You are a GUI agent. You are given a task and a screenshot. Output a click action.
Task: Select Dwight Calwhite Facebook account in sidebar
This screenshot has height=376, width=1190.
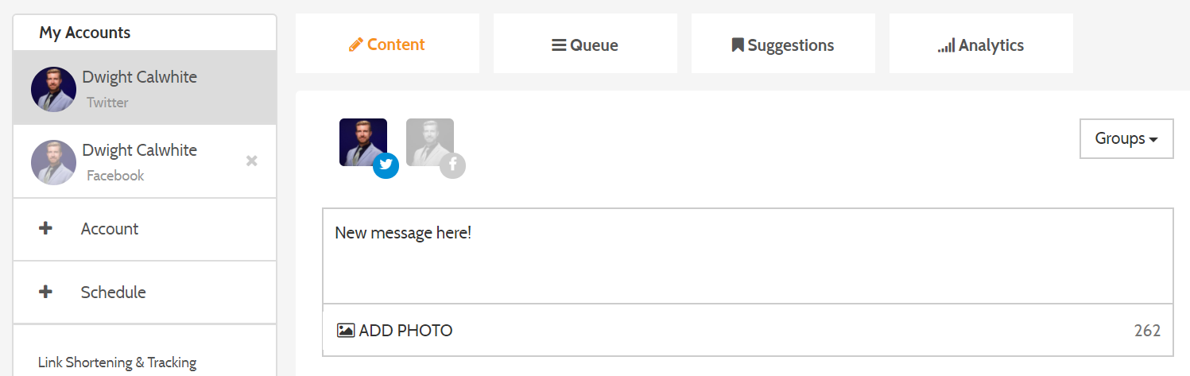(x=145, y=161)
